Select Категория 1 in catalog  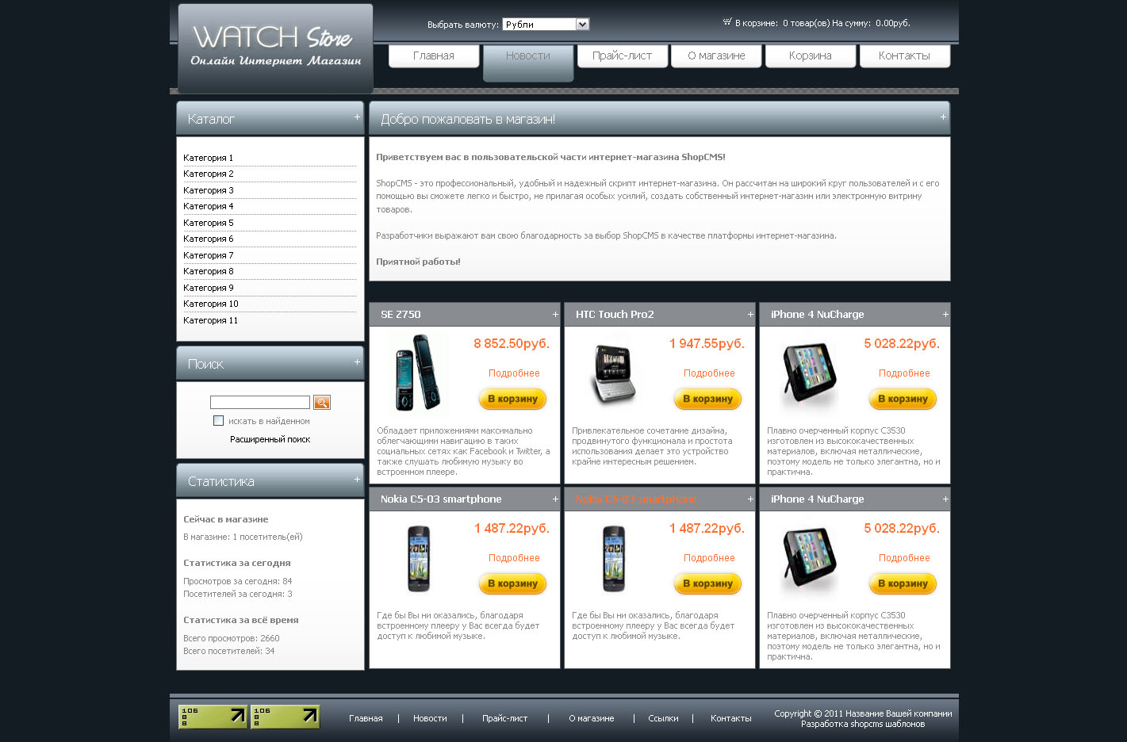click(209, 158)
